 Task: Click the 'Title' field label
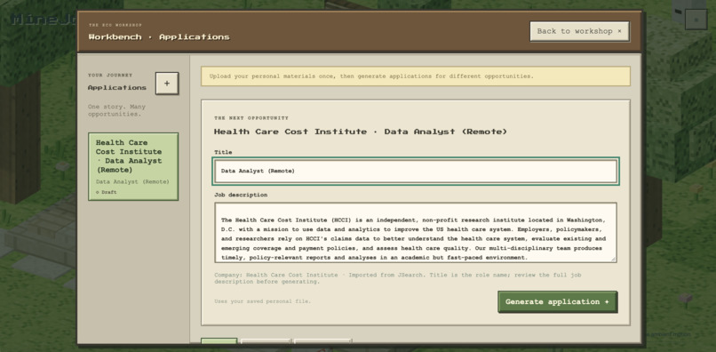pyautogui.click(x=223, y=152)
